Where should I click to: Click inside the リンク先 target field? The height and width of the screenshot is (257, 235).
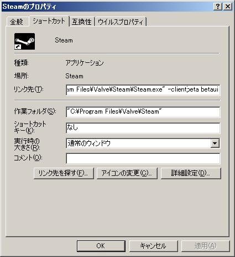coord(143,89)
